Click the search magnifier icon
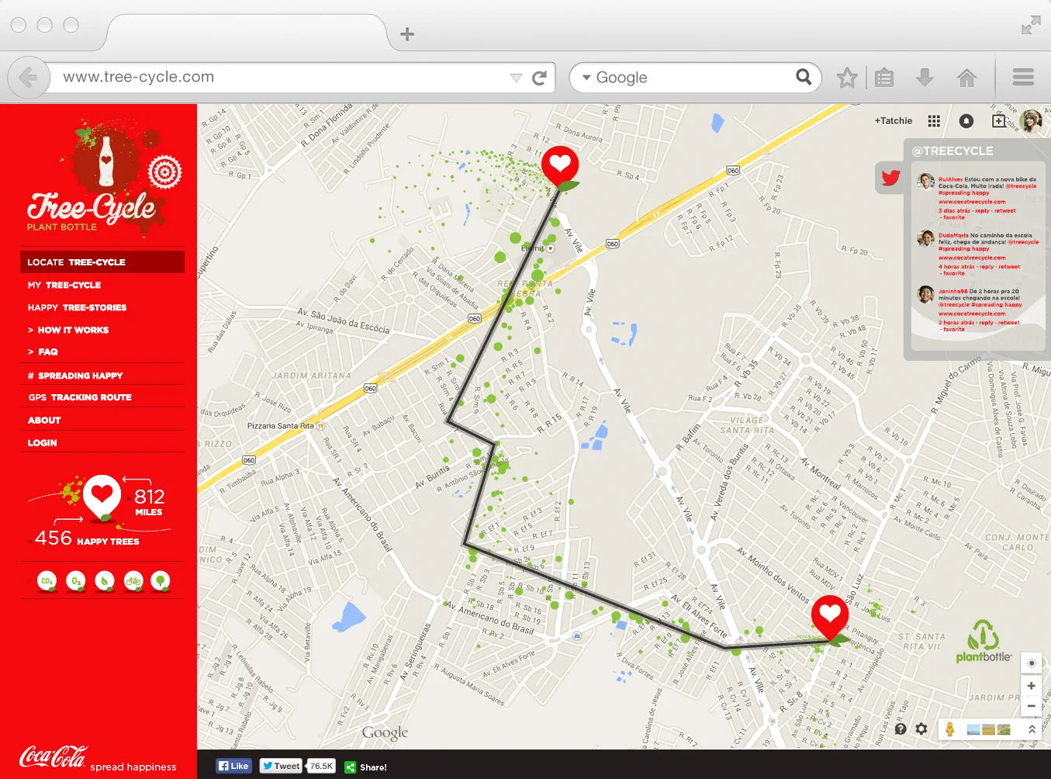 point(804,77)
